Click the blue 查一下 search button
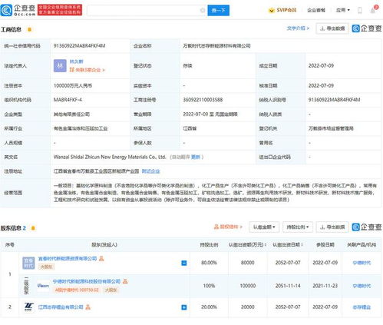Viewport: 383px width, 325px height. 218,10
